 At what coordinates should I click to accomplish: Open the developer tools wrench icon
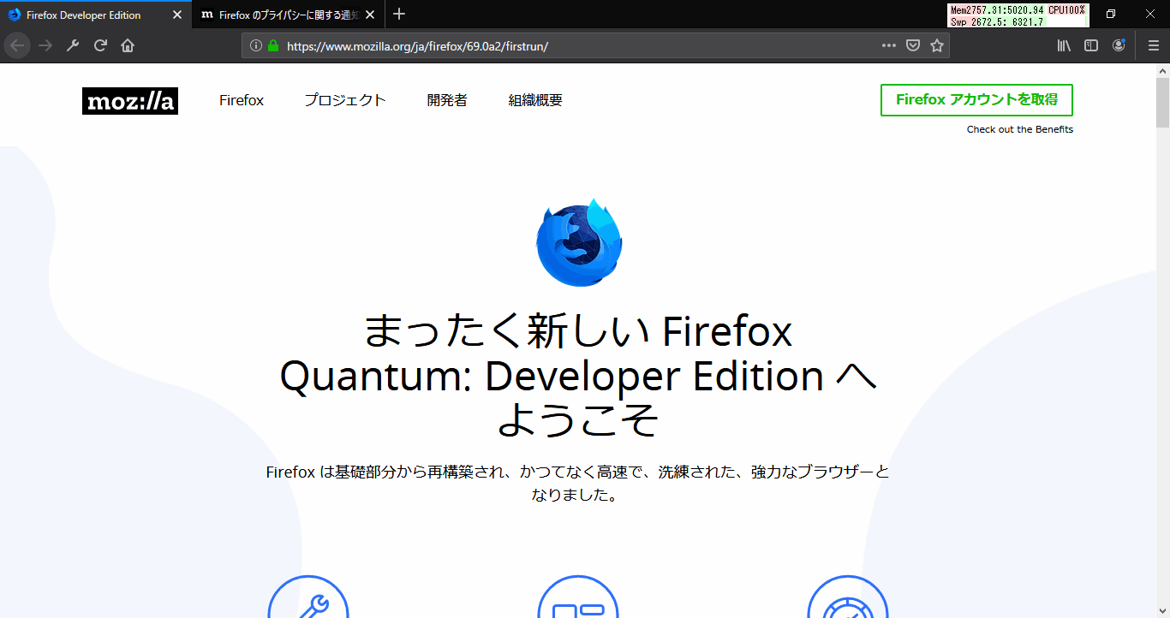click(x=73, y=45)
